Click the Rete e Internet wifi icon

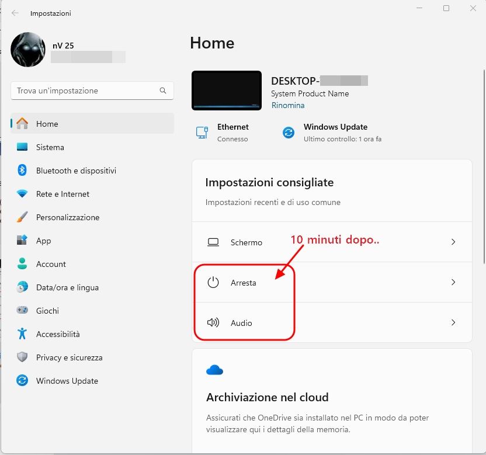coord(22,194)
